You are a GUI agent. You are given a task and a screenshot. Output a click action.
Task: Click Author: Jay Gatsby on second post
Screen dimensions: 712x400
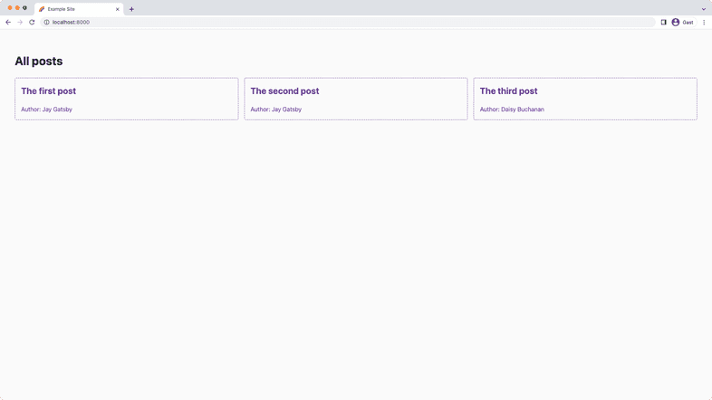click(x=275, y=110)
